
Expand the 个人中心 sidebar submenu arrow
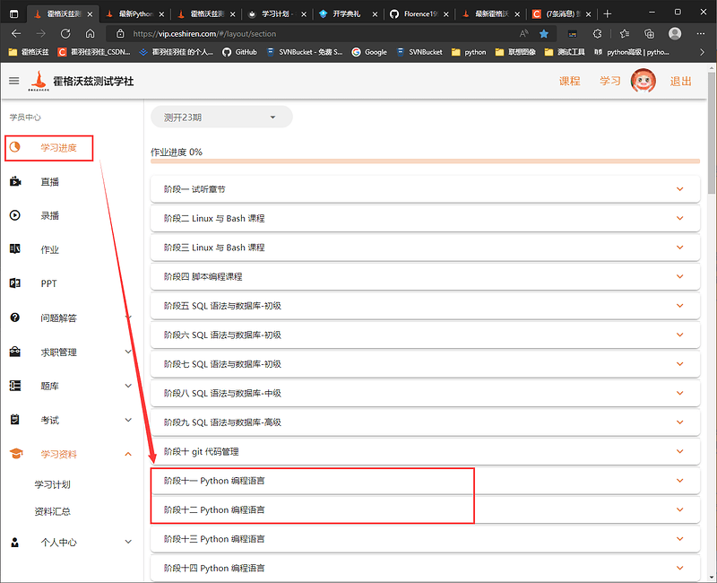pos(128,542)
